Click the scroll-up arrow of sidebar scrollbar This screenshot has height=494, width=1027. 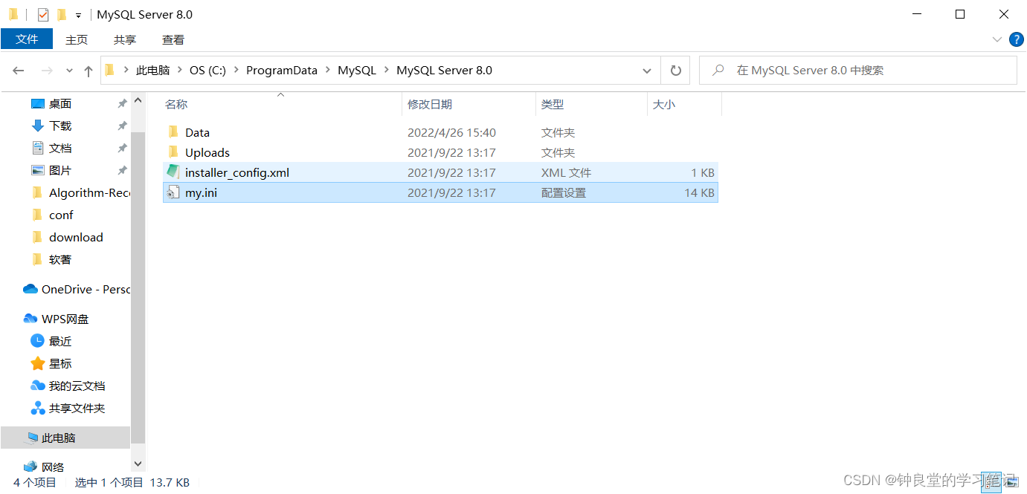tap(138, 99)
